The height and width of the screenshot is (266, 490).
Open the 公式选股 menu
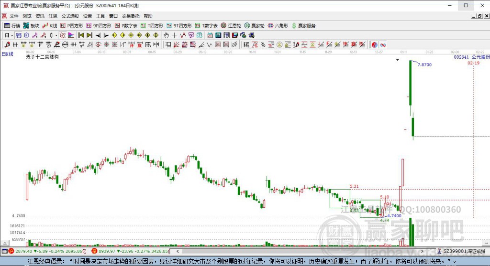point(70,16)
